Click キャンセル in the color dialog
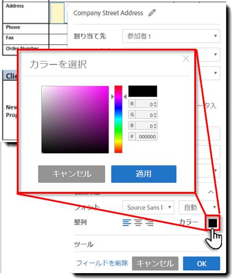Viewport: 232px width, 279px height. point(71,174)
